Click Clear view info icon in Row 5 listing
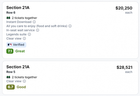 point(24,81)
